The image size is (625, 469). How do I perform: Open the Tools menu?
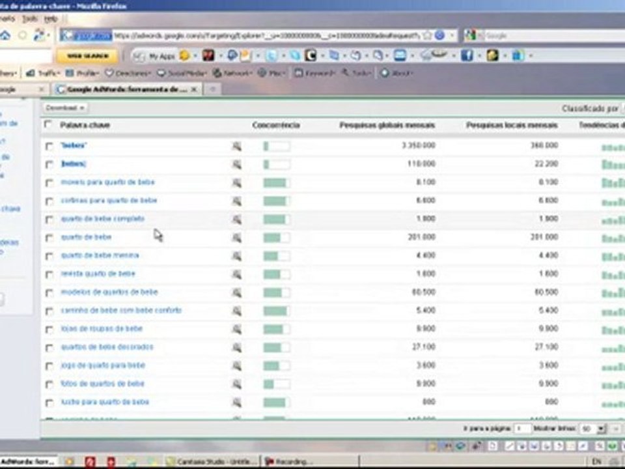29,19
